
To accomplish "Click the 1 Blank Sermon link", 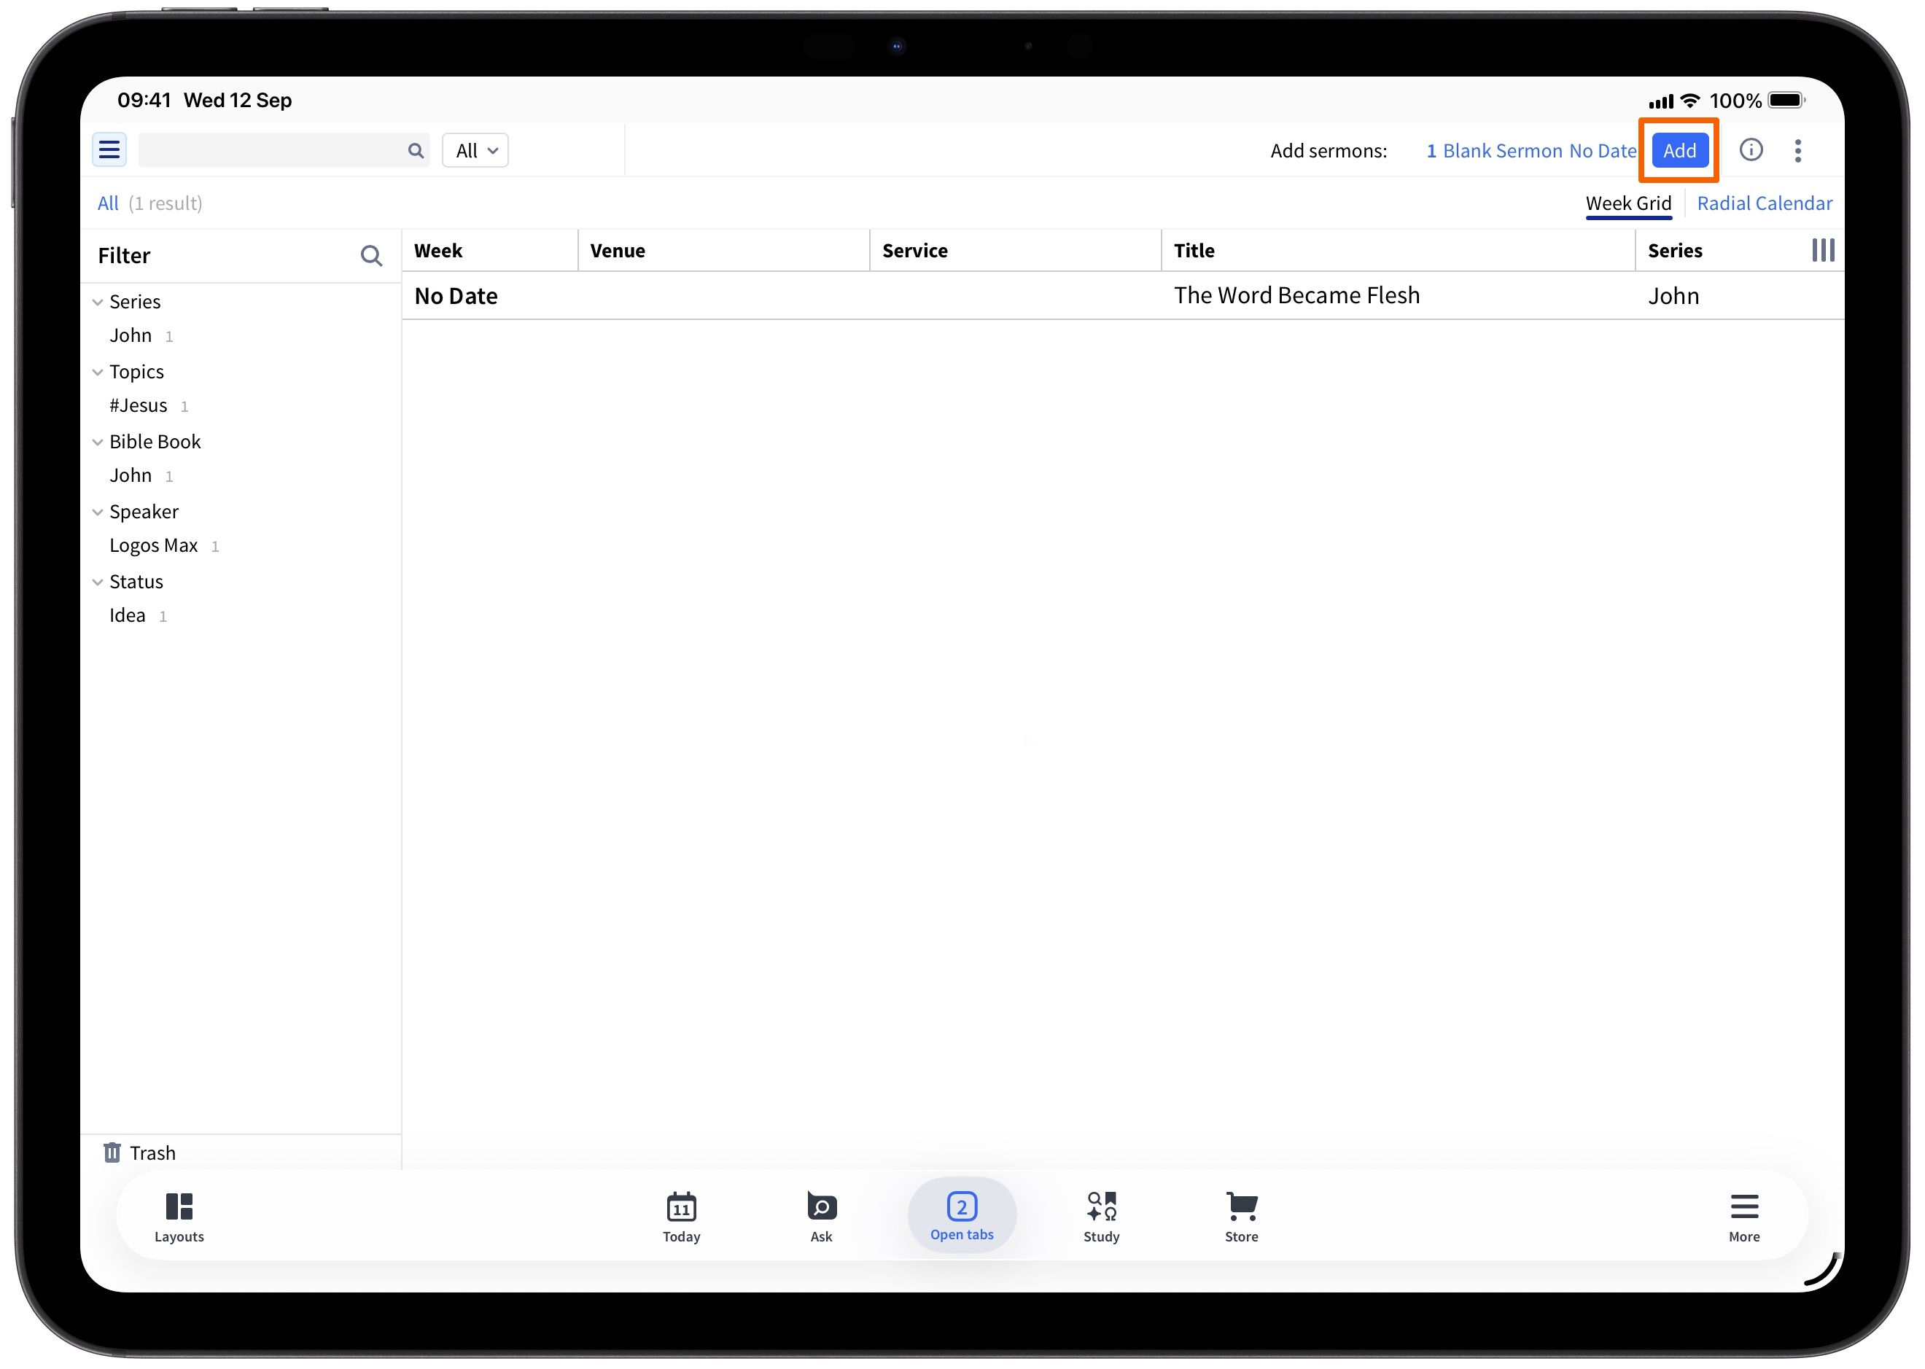I will tap(1495, 151).
